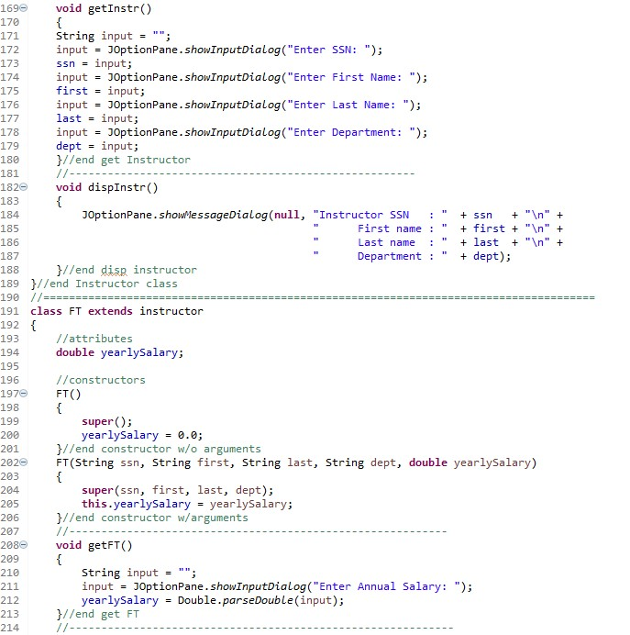Click the "Enter SSN: " string literal
Viewport: 630px width, 635px height.
(328, 50)
